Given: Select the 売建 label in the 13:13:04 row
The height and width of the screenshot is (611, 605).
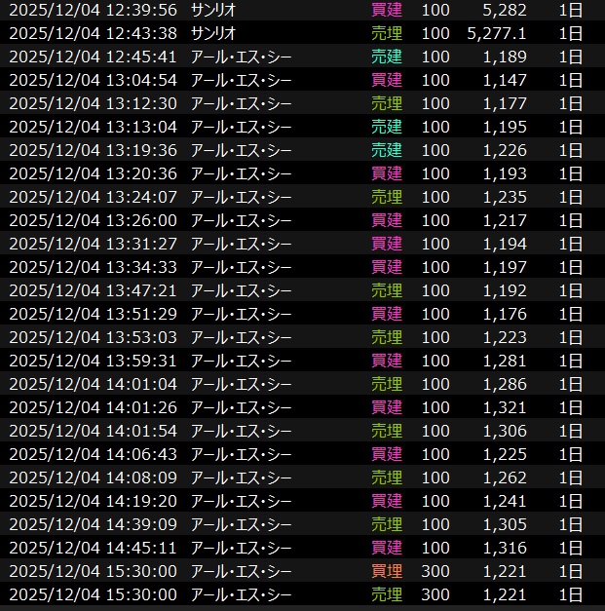Looking at the screenshot, I should tap(387, 127).
